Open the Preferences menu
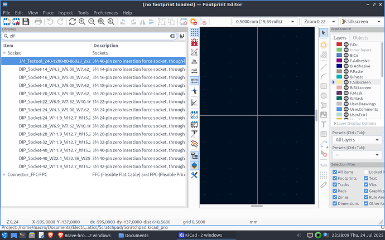This screenshot has height=240, width=385. point(105,13)
